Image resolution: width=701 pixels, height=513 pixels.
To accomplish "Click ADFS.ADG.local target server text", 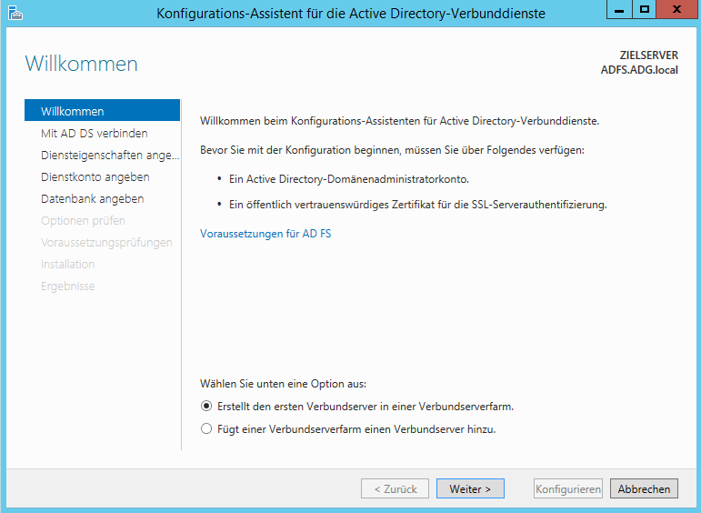I will pos(639,70).
